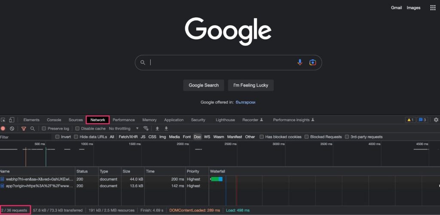This screenshot has width=440, height=215.
Task: Switch to the Security tab
Action: tap(198, 120)
